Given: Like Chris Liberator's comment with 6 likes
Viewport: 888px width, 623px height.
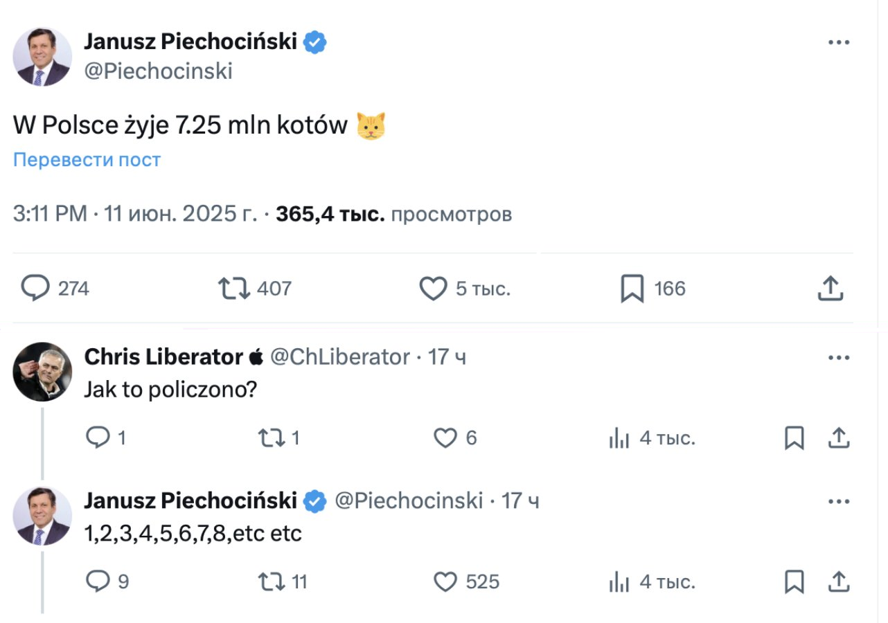Looking at the screenshot, I should 445,437.
